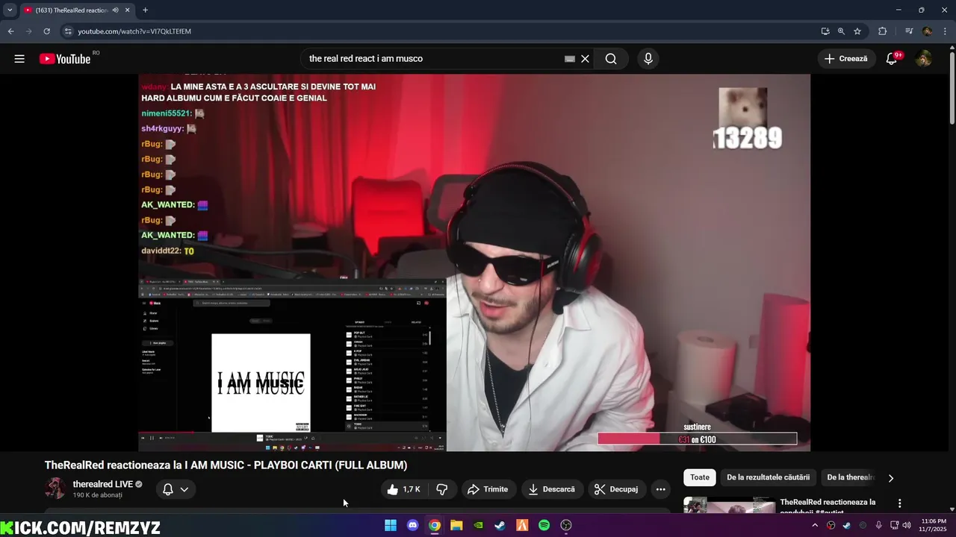This screenshot has height=537, width=956.
Task: Install app icon in address bar
Action: tap(825, 31)
